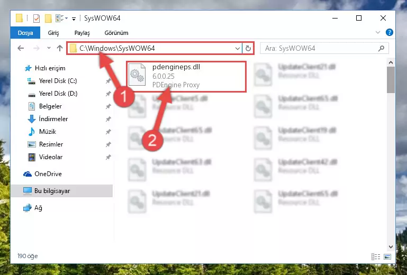This screenshot has height=275, width=407.
Task: Click the File Explorer folder icon in the title bar
Action: 19,19
